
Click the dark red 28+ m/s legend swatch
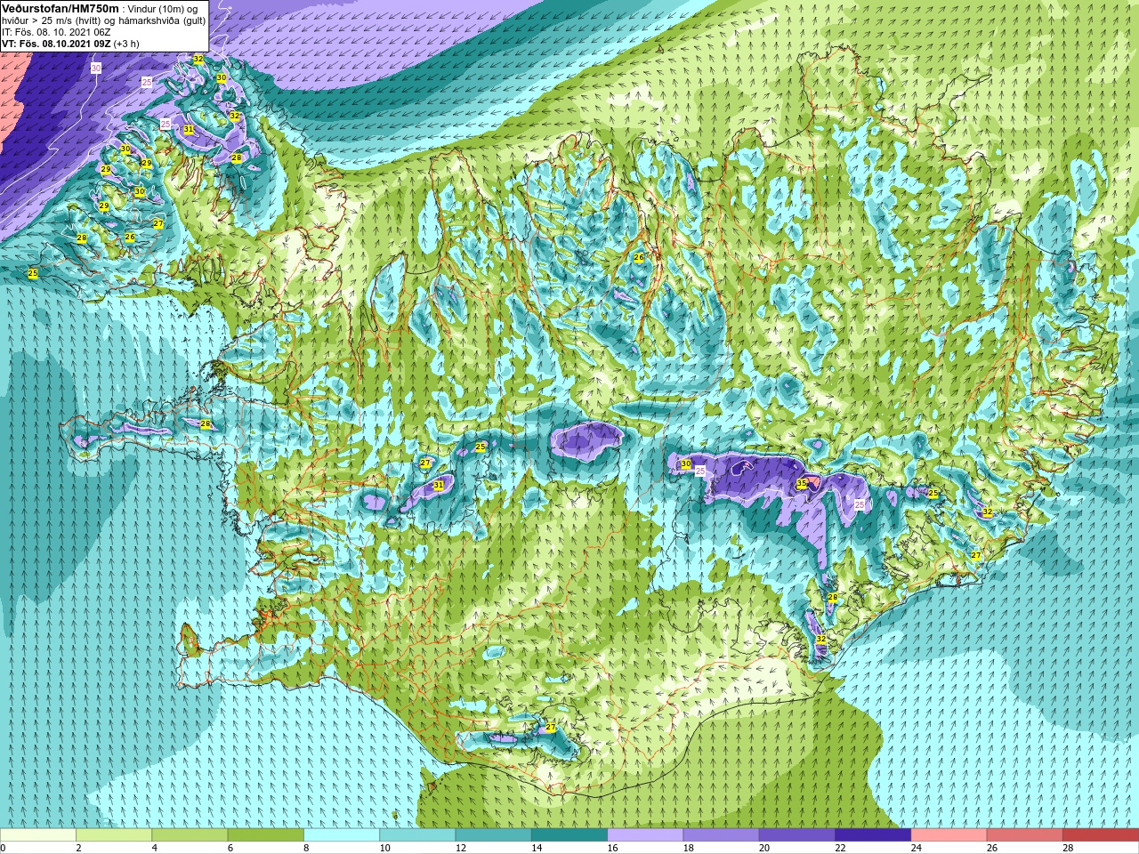(1101, 835)
